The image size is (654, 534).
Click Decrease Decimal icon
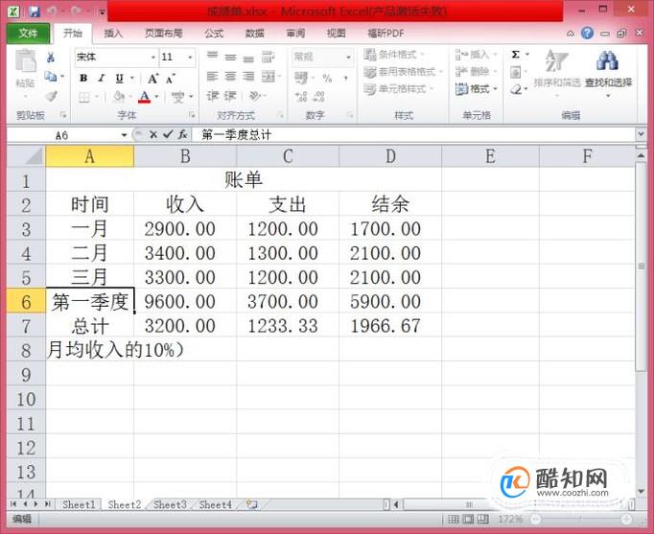point(319,97)
